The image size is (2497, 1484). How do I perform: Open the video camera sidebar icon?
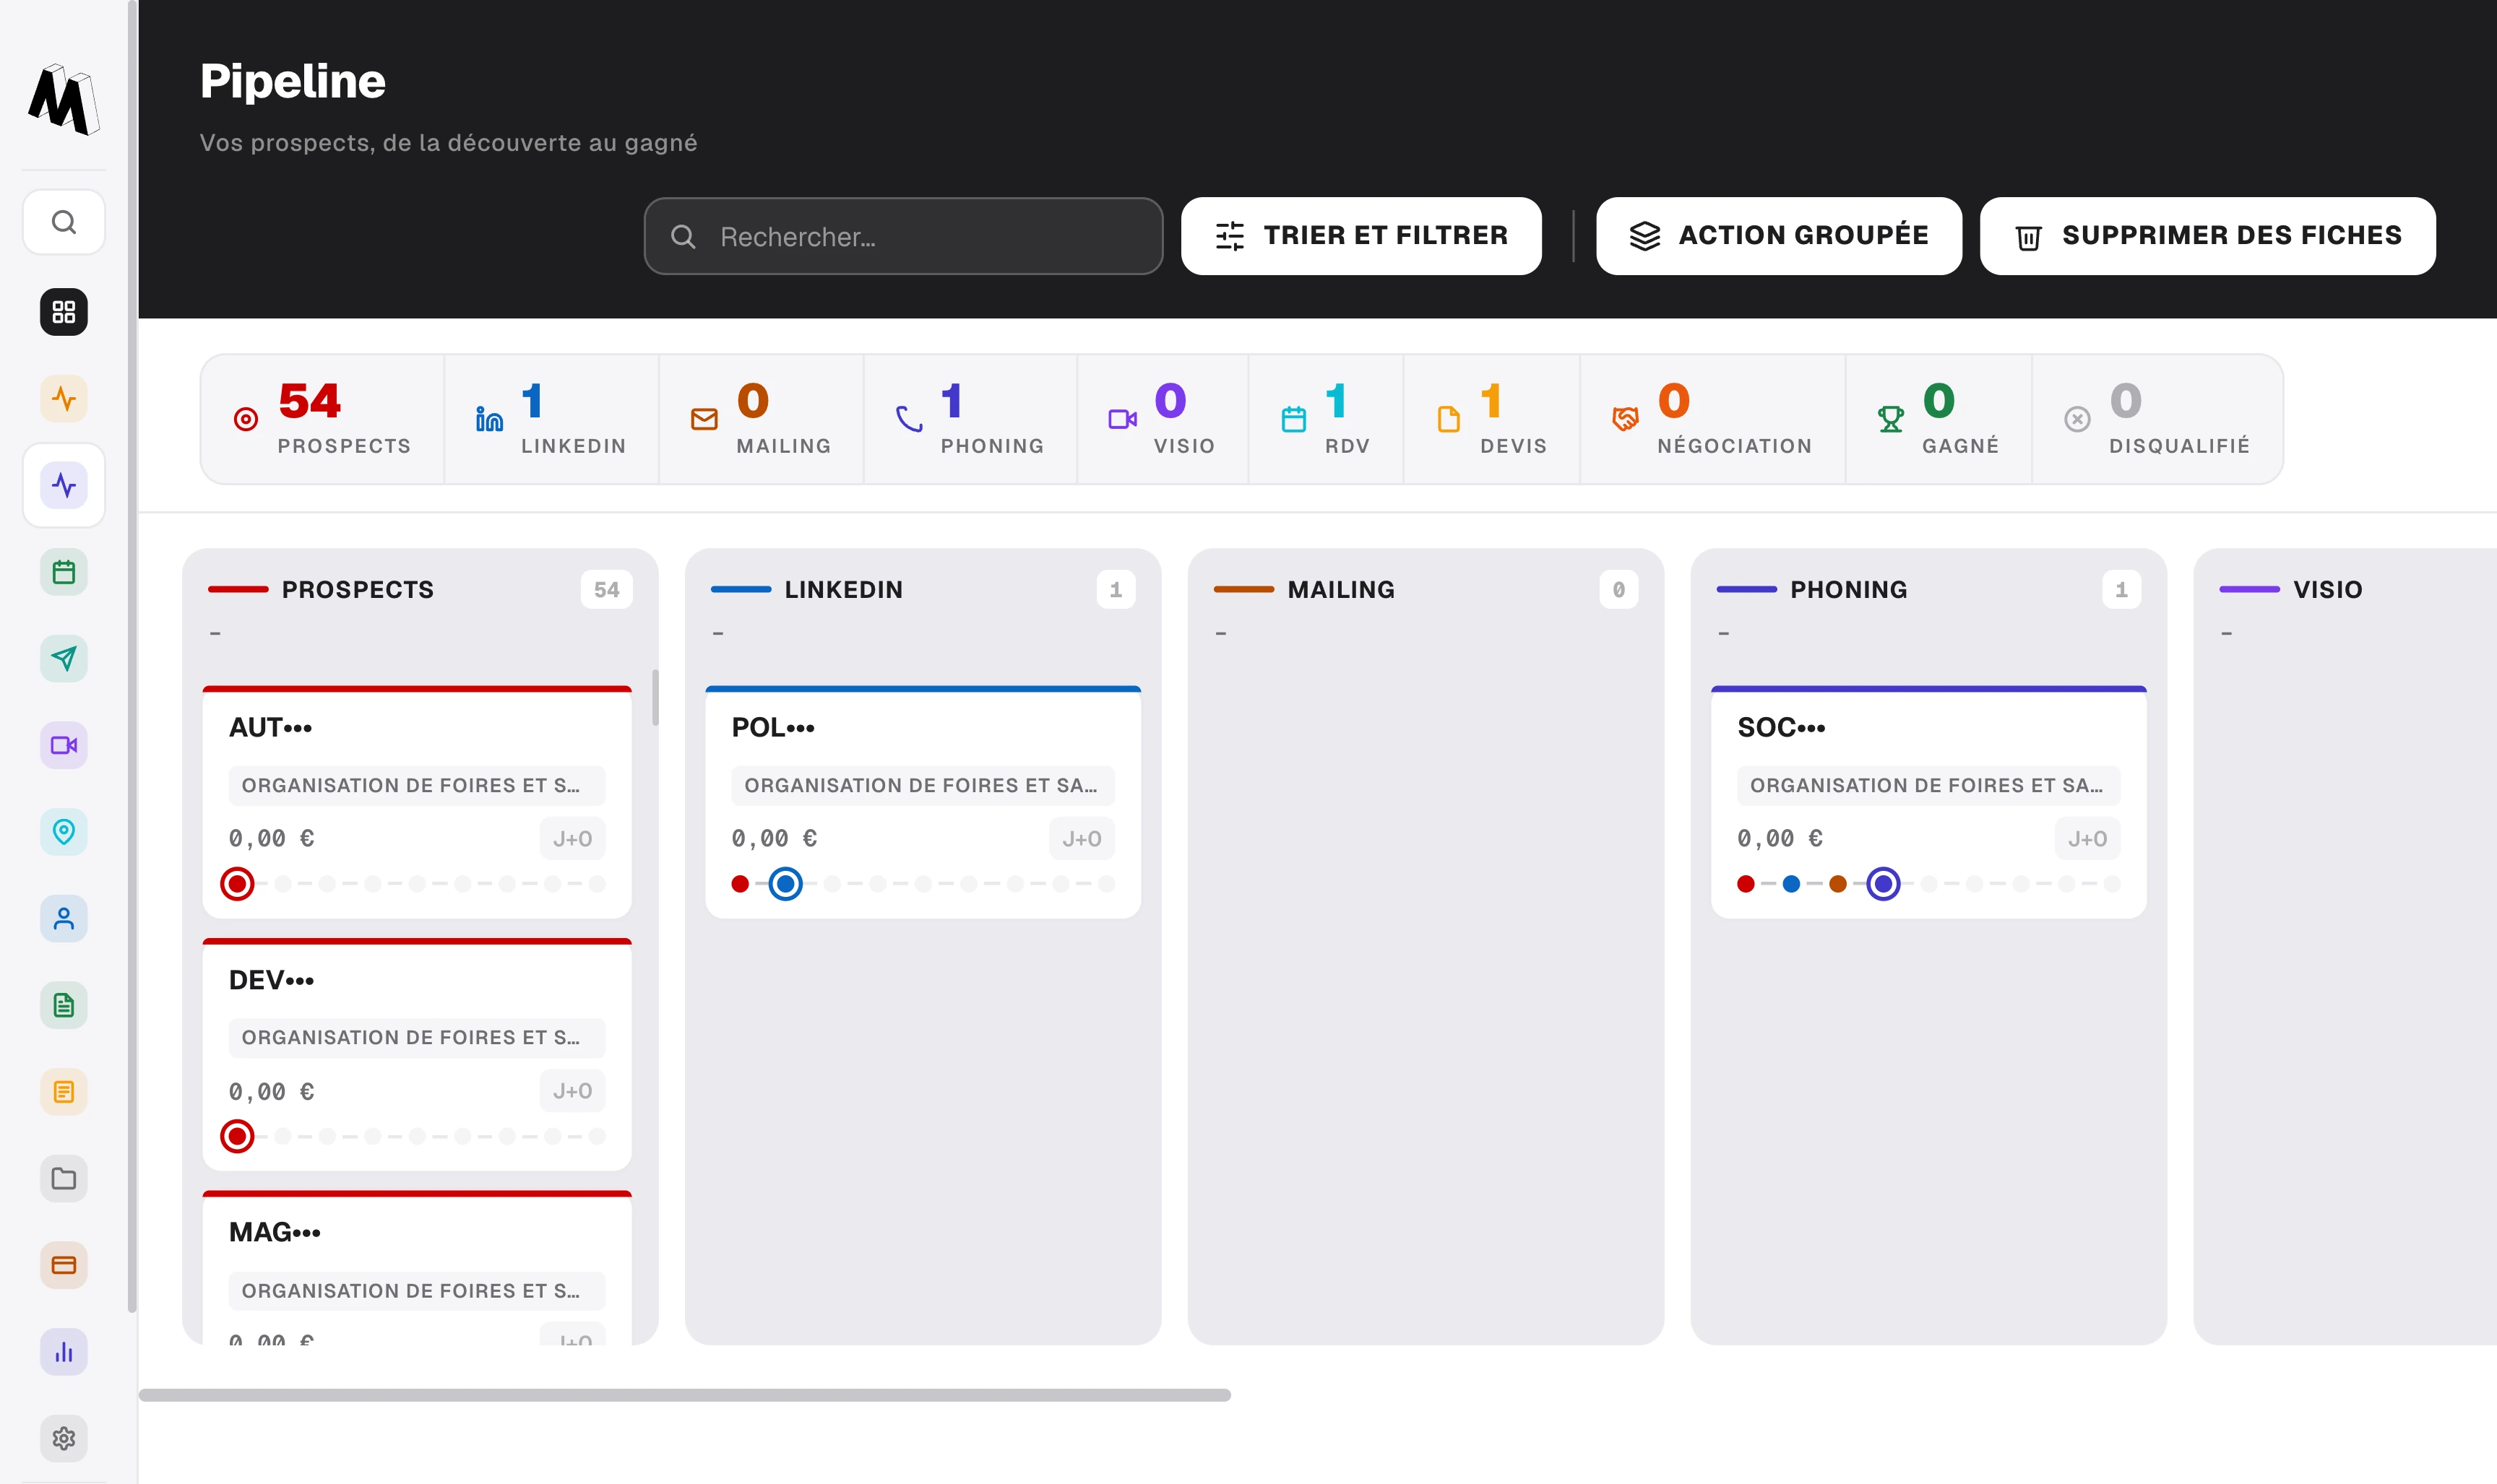click(x=64, y=745)
